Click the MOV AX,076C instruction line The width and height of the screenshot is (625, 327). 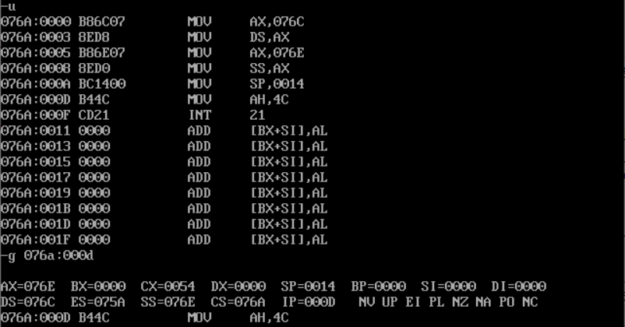(153, 22)
